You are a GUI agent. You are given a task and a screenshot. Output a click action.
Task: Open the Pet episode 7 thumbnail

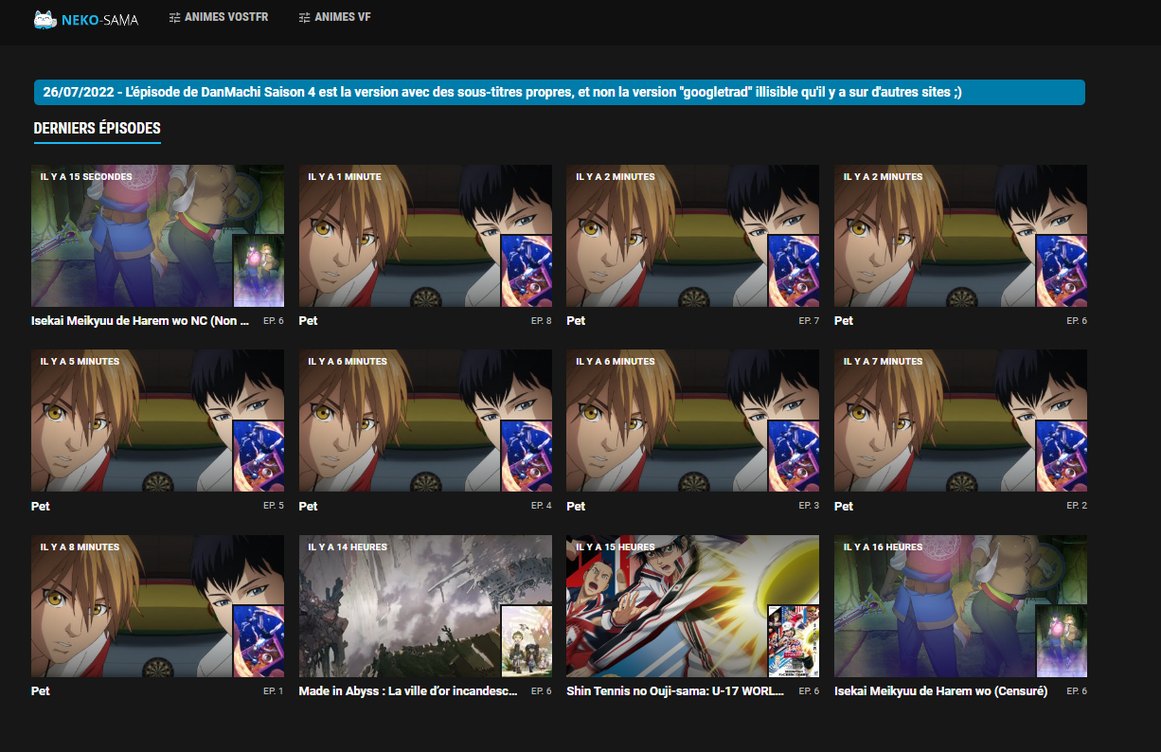pos(692,236)
